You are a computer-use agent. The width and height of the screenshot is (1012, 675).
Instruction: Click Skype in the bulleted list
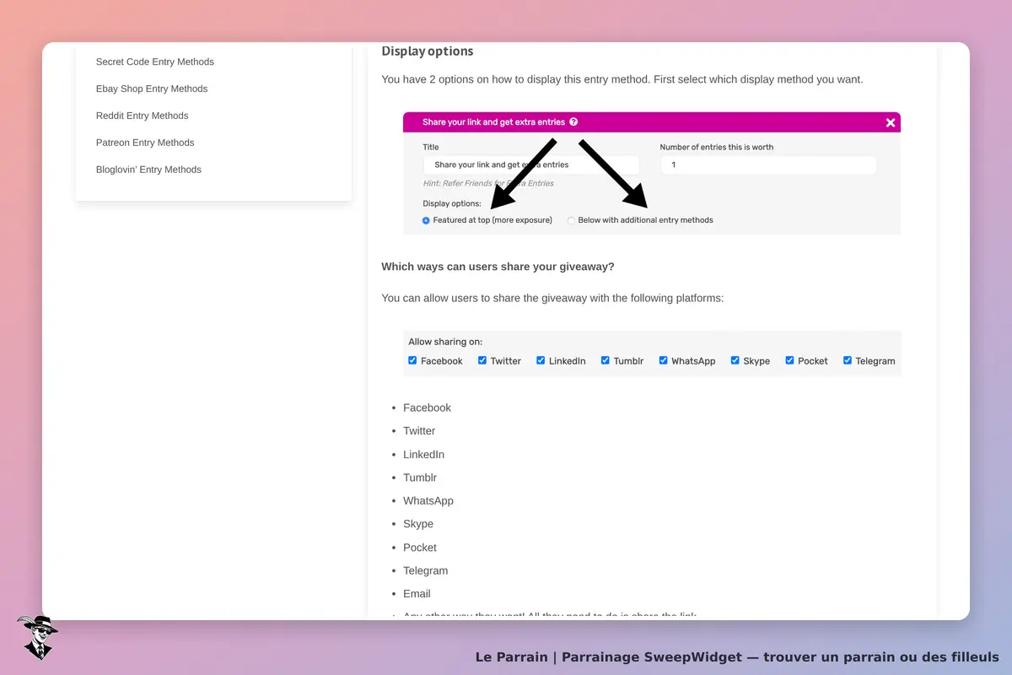418,524
